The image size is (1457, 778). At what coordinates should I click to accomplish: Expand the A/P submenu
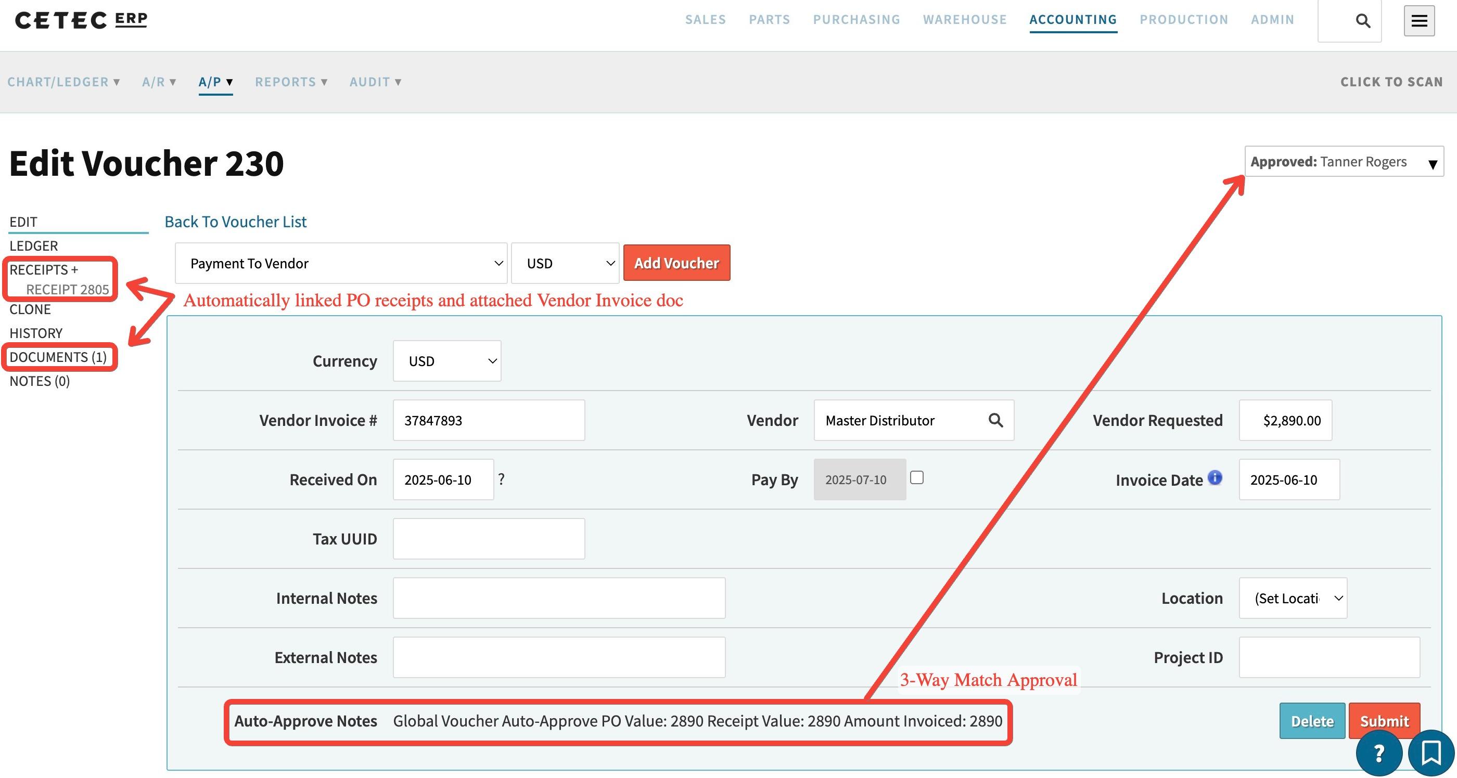pos(215,82)
